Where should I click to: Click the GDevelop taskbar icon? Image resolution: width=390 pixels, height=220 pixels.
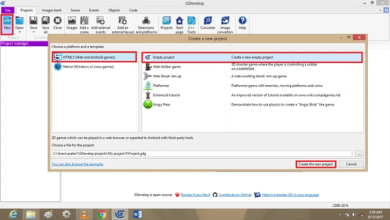[120, 214]
